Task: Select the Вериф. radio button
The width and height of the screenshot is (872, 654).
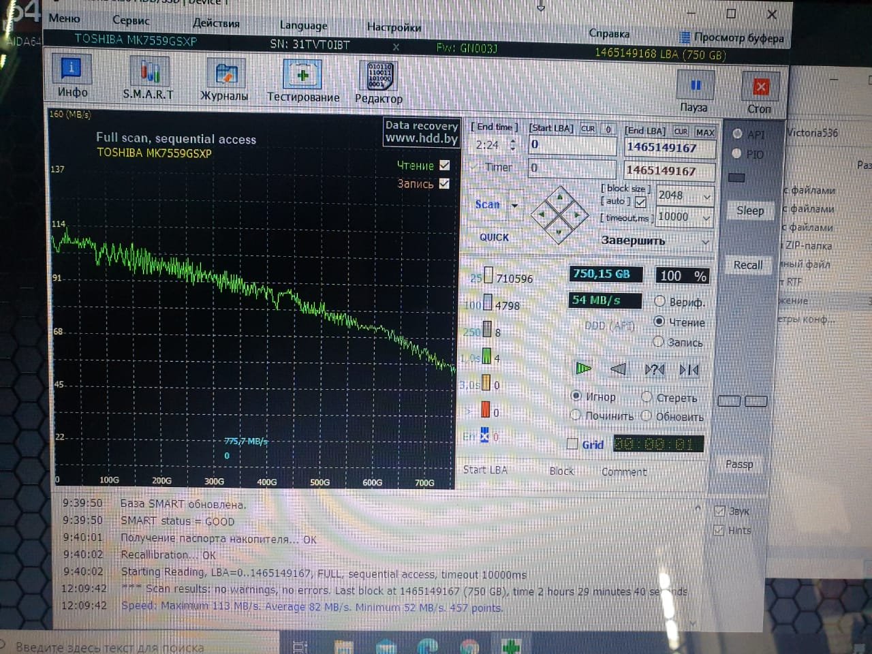Action: [659, 301]
